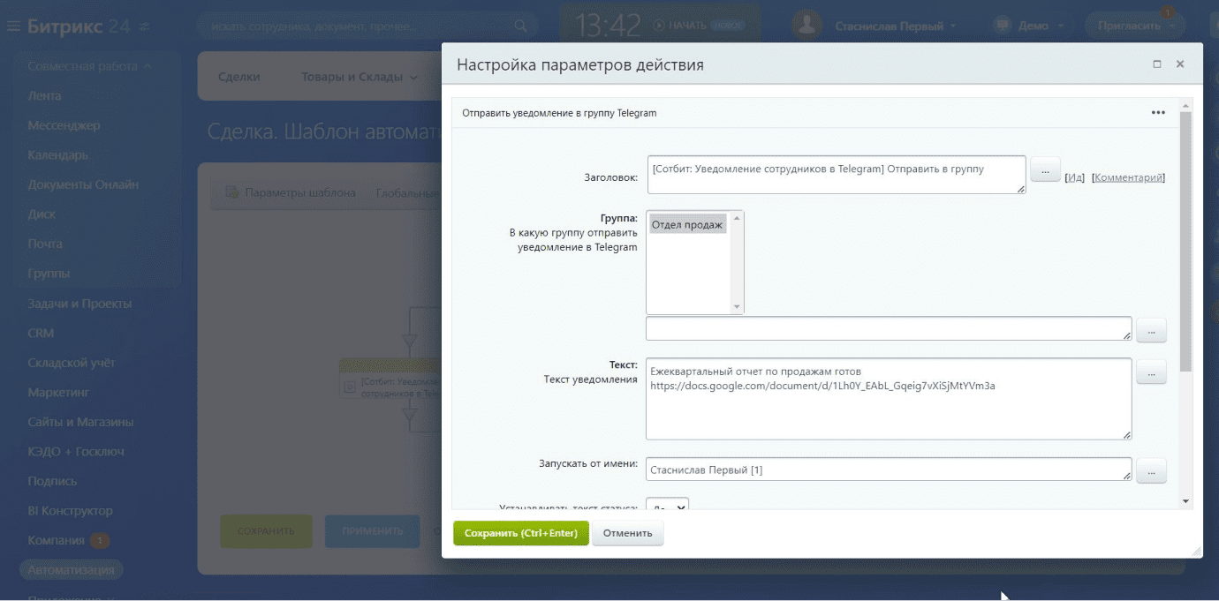Screen dimensions: 1219x601
Task: Go to Календарь in the sidebar
Action: [x=57, y=155]
